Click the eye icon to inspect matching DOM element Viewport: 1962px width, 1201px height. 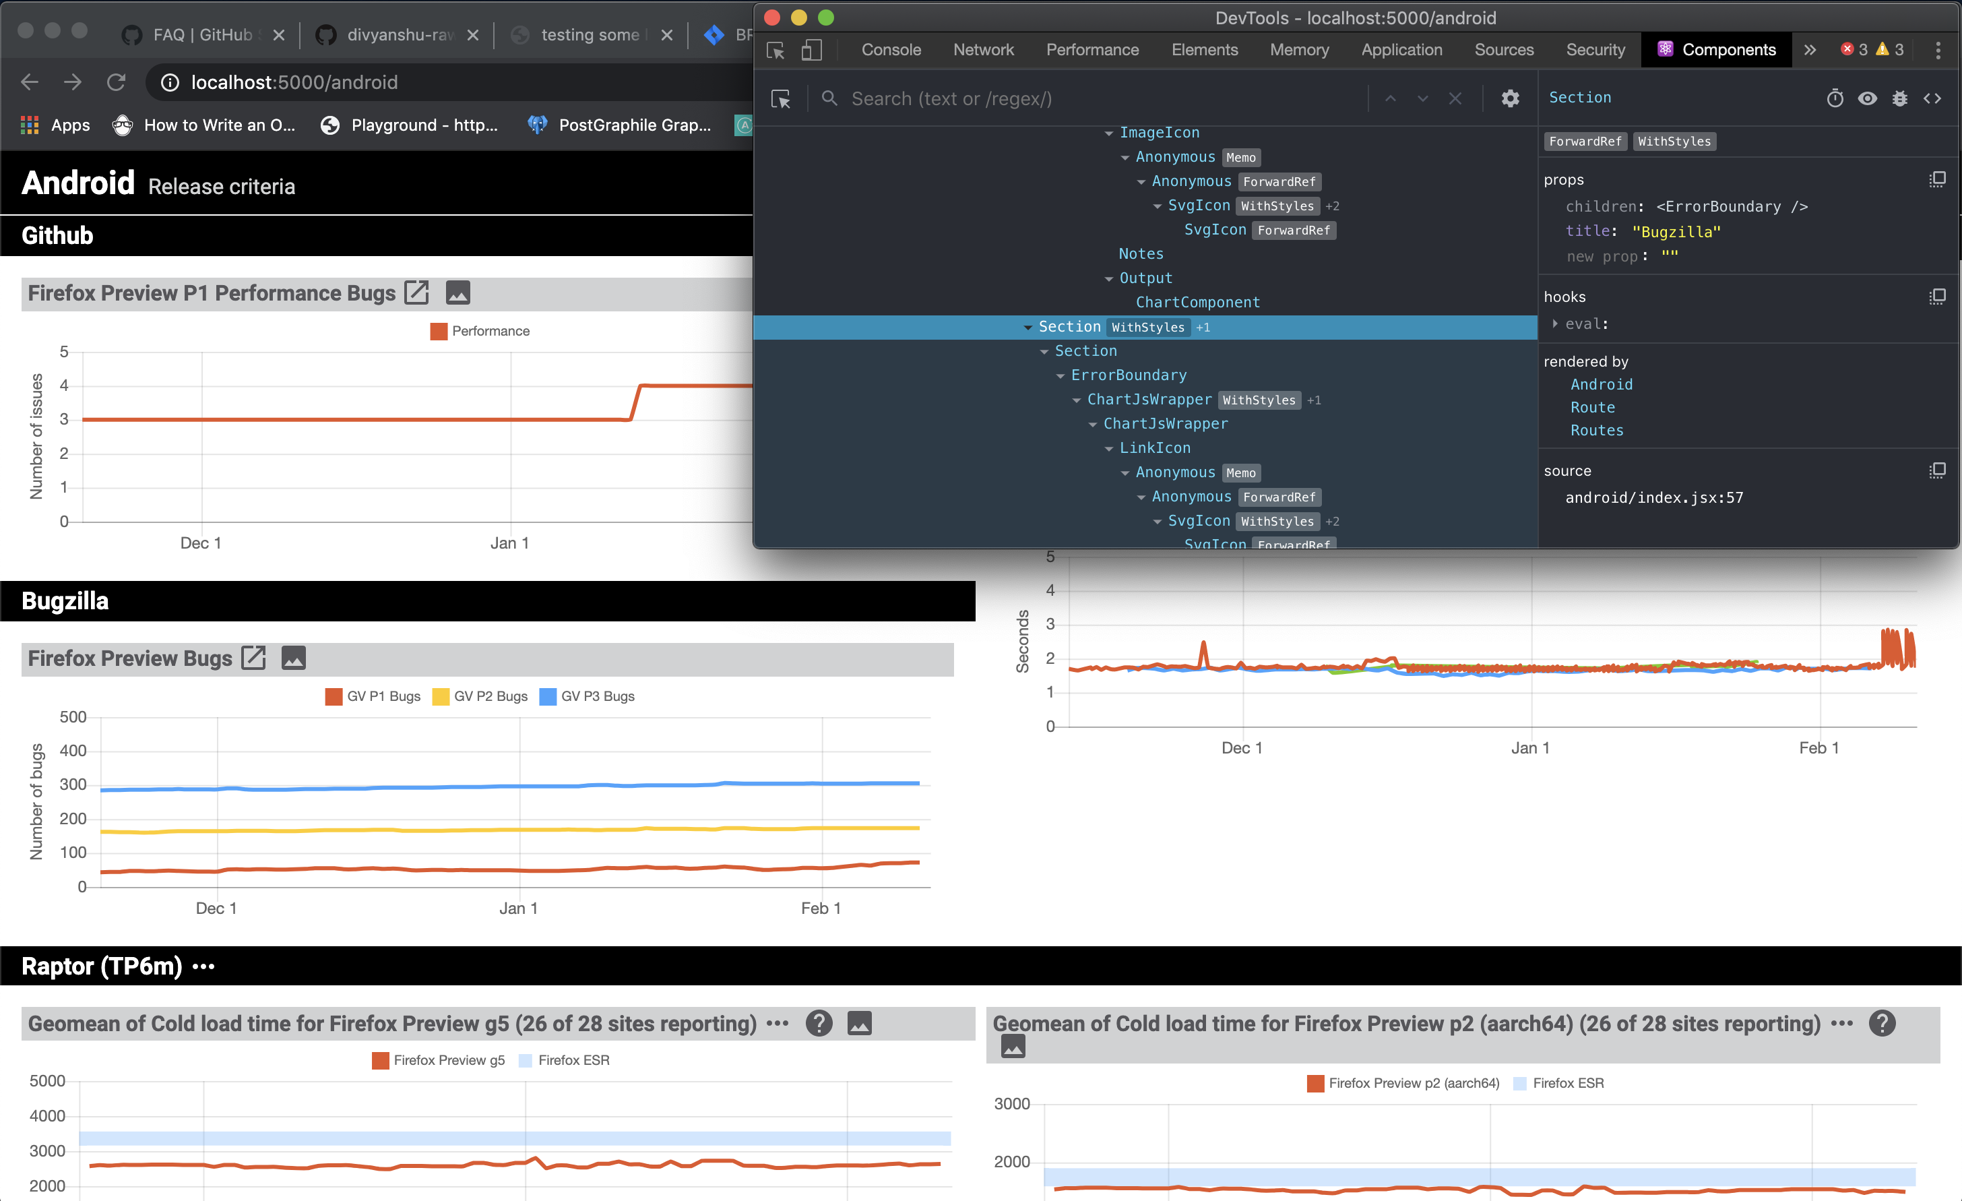[x=1867, y=98]
